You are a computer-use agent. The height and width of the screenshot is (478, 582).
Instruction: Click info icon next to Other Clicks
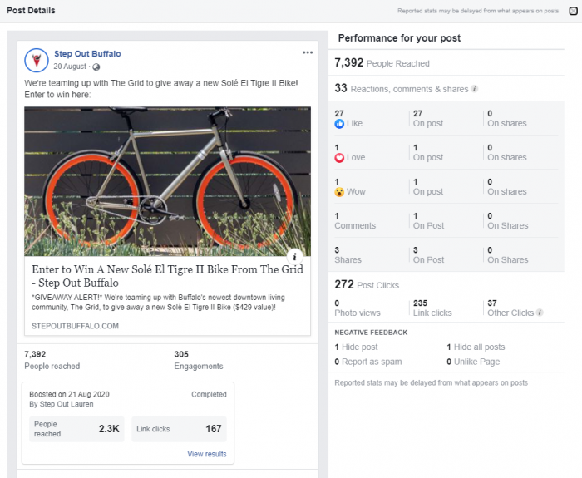(x=540, y=313)
